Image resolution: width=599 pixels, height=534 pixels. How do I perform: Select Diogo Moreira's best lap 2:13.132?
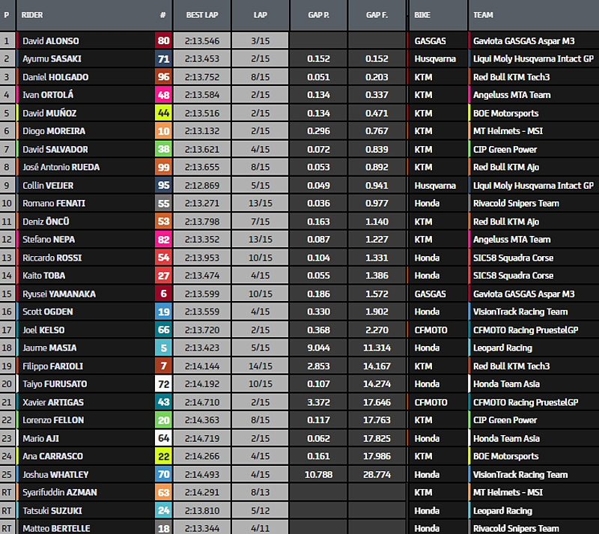[201, 131]
